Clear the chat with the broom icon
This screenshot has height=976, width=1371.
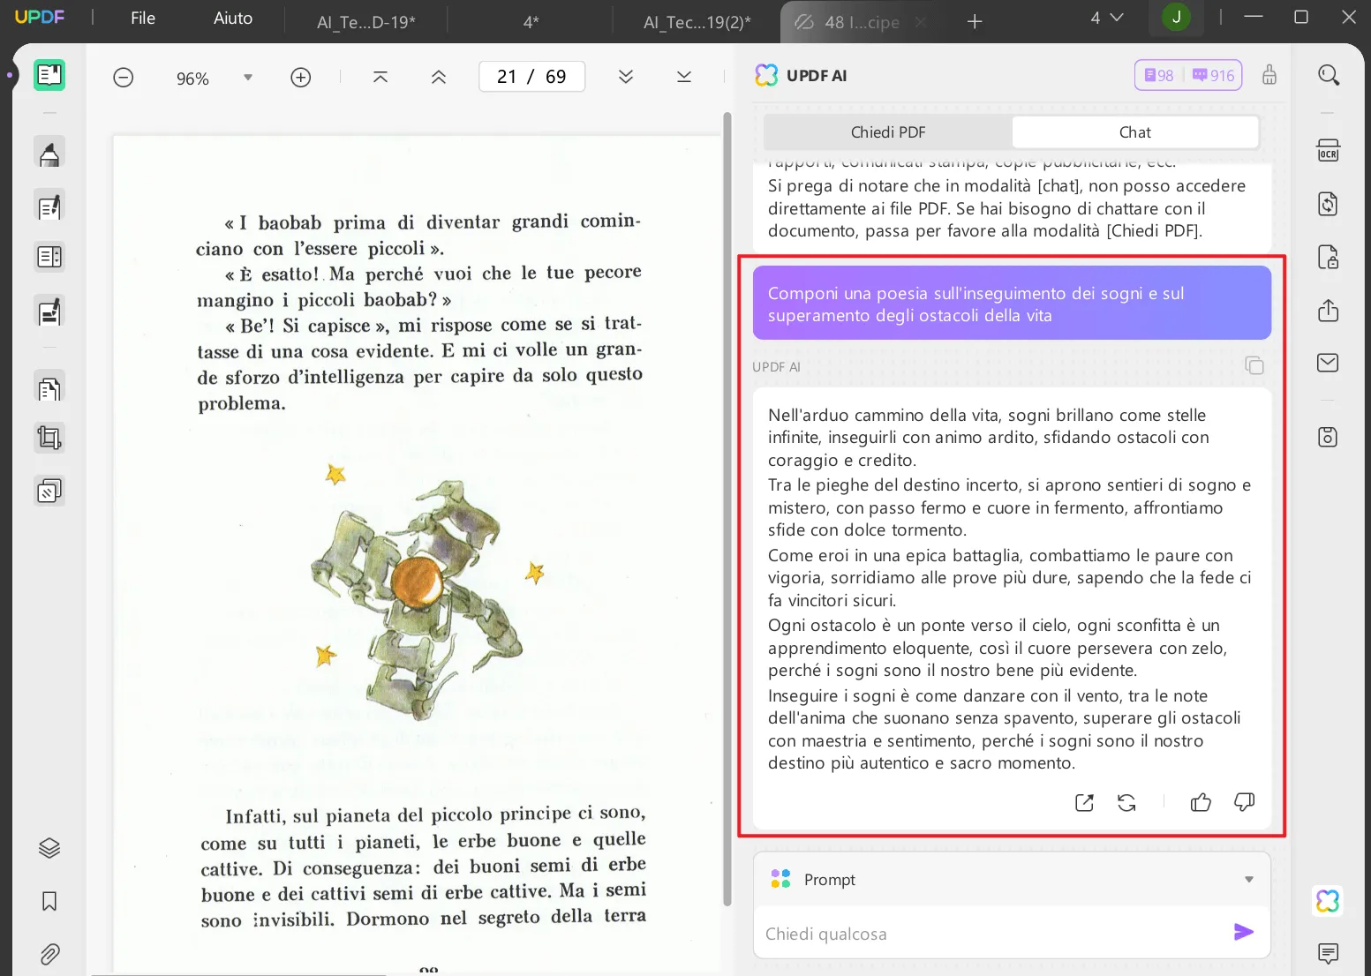coord(1269,75)
